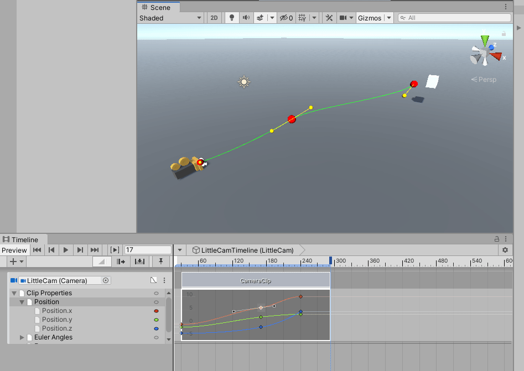The height and width of the screenshot is (371, 524).
Task: Click the timeline settings gear icon
Action: (x=505, y=250)
